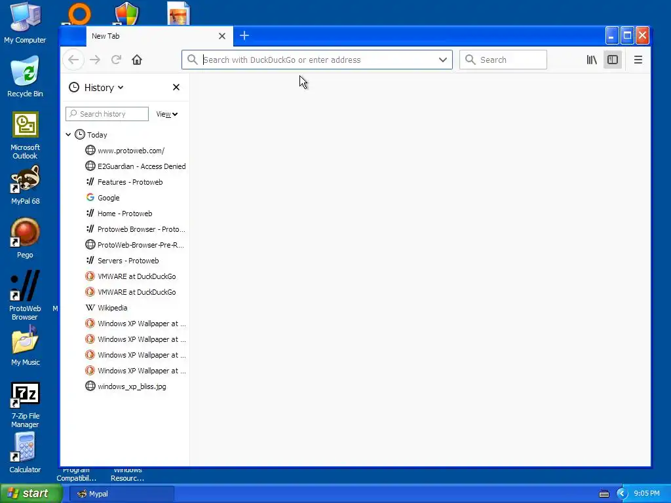Select the Calculator desktop shortcut
Screen dimensions: 671x503
pos(25,453)
